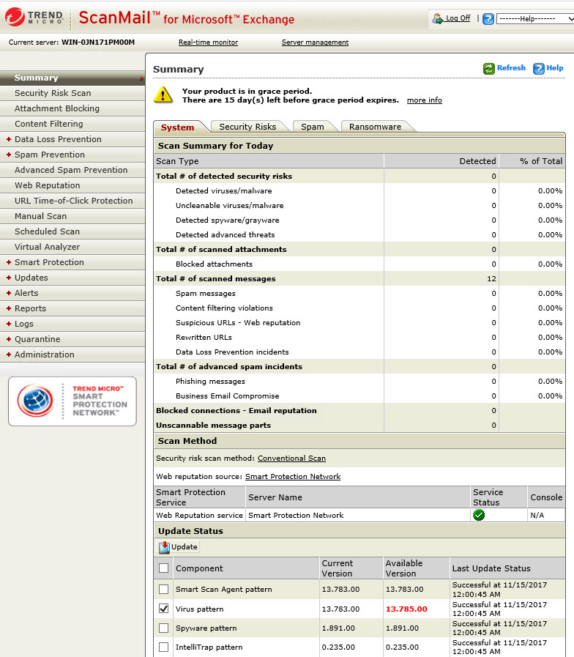The height and width of the screenshot is (657, 574).
Task: Click the Refresh icon
Action: pyautogui.click(x=488, y=68)
